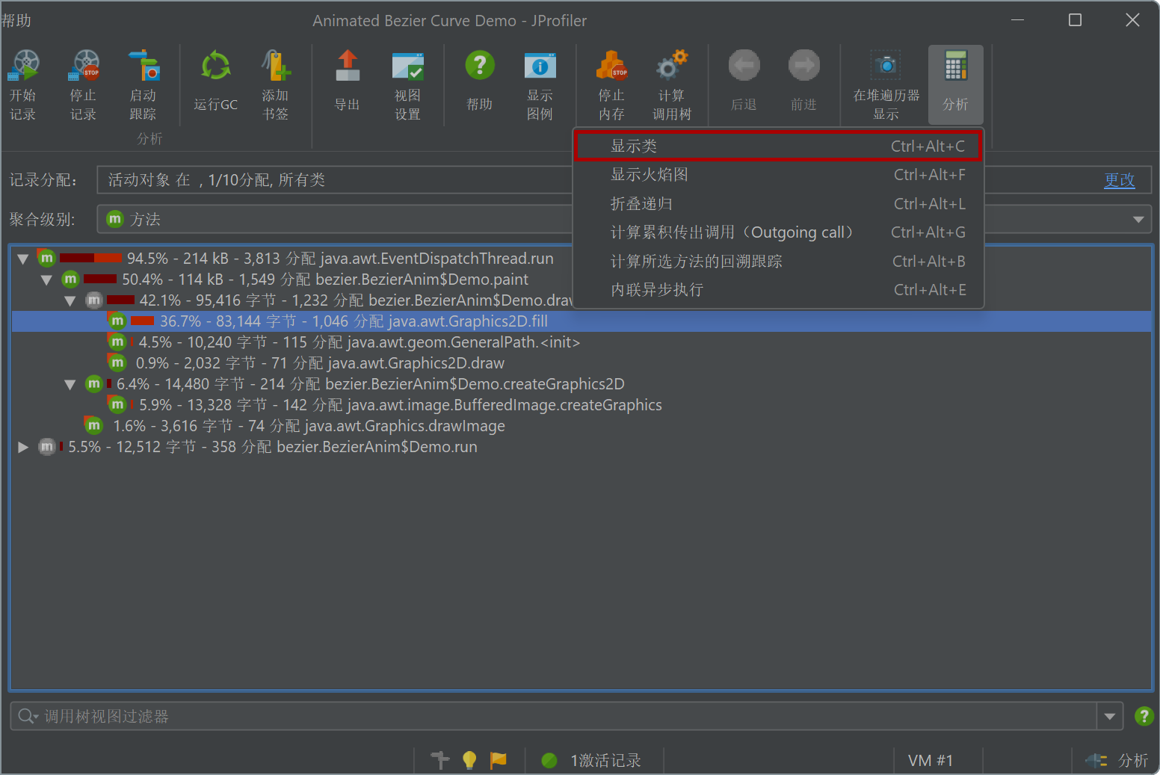Click the help icon beside filter field

[x=1144, y=716]
